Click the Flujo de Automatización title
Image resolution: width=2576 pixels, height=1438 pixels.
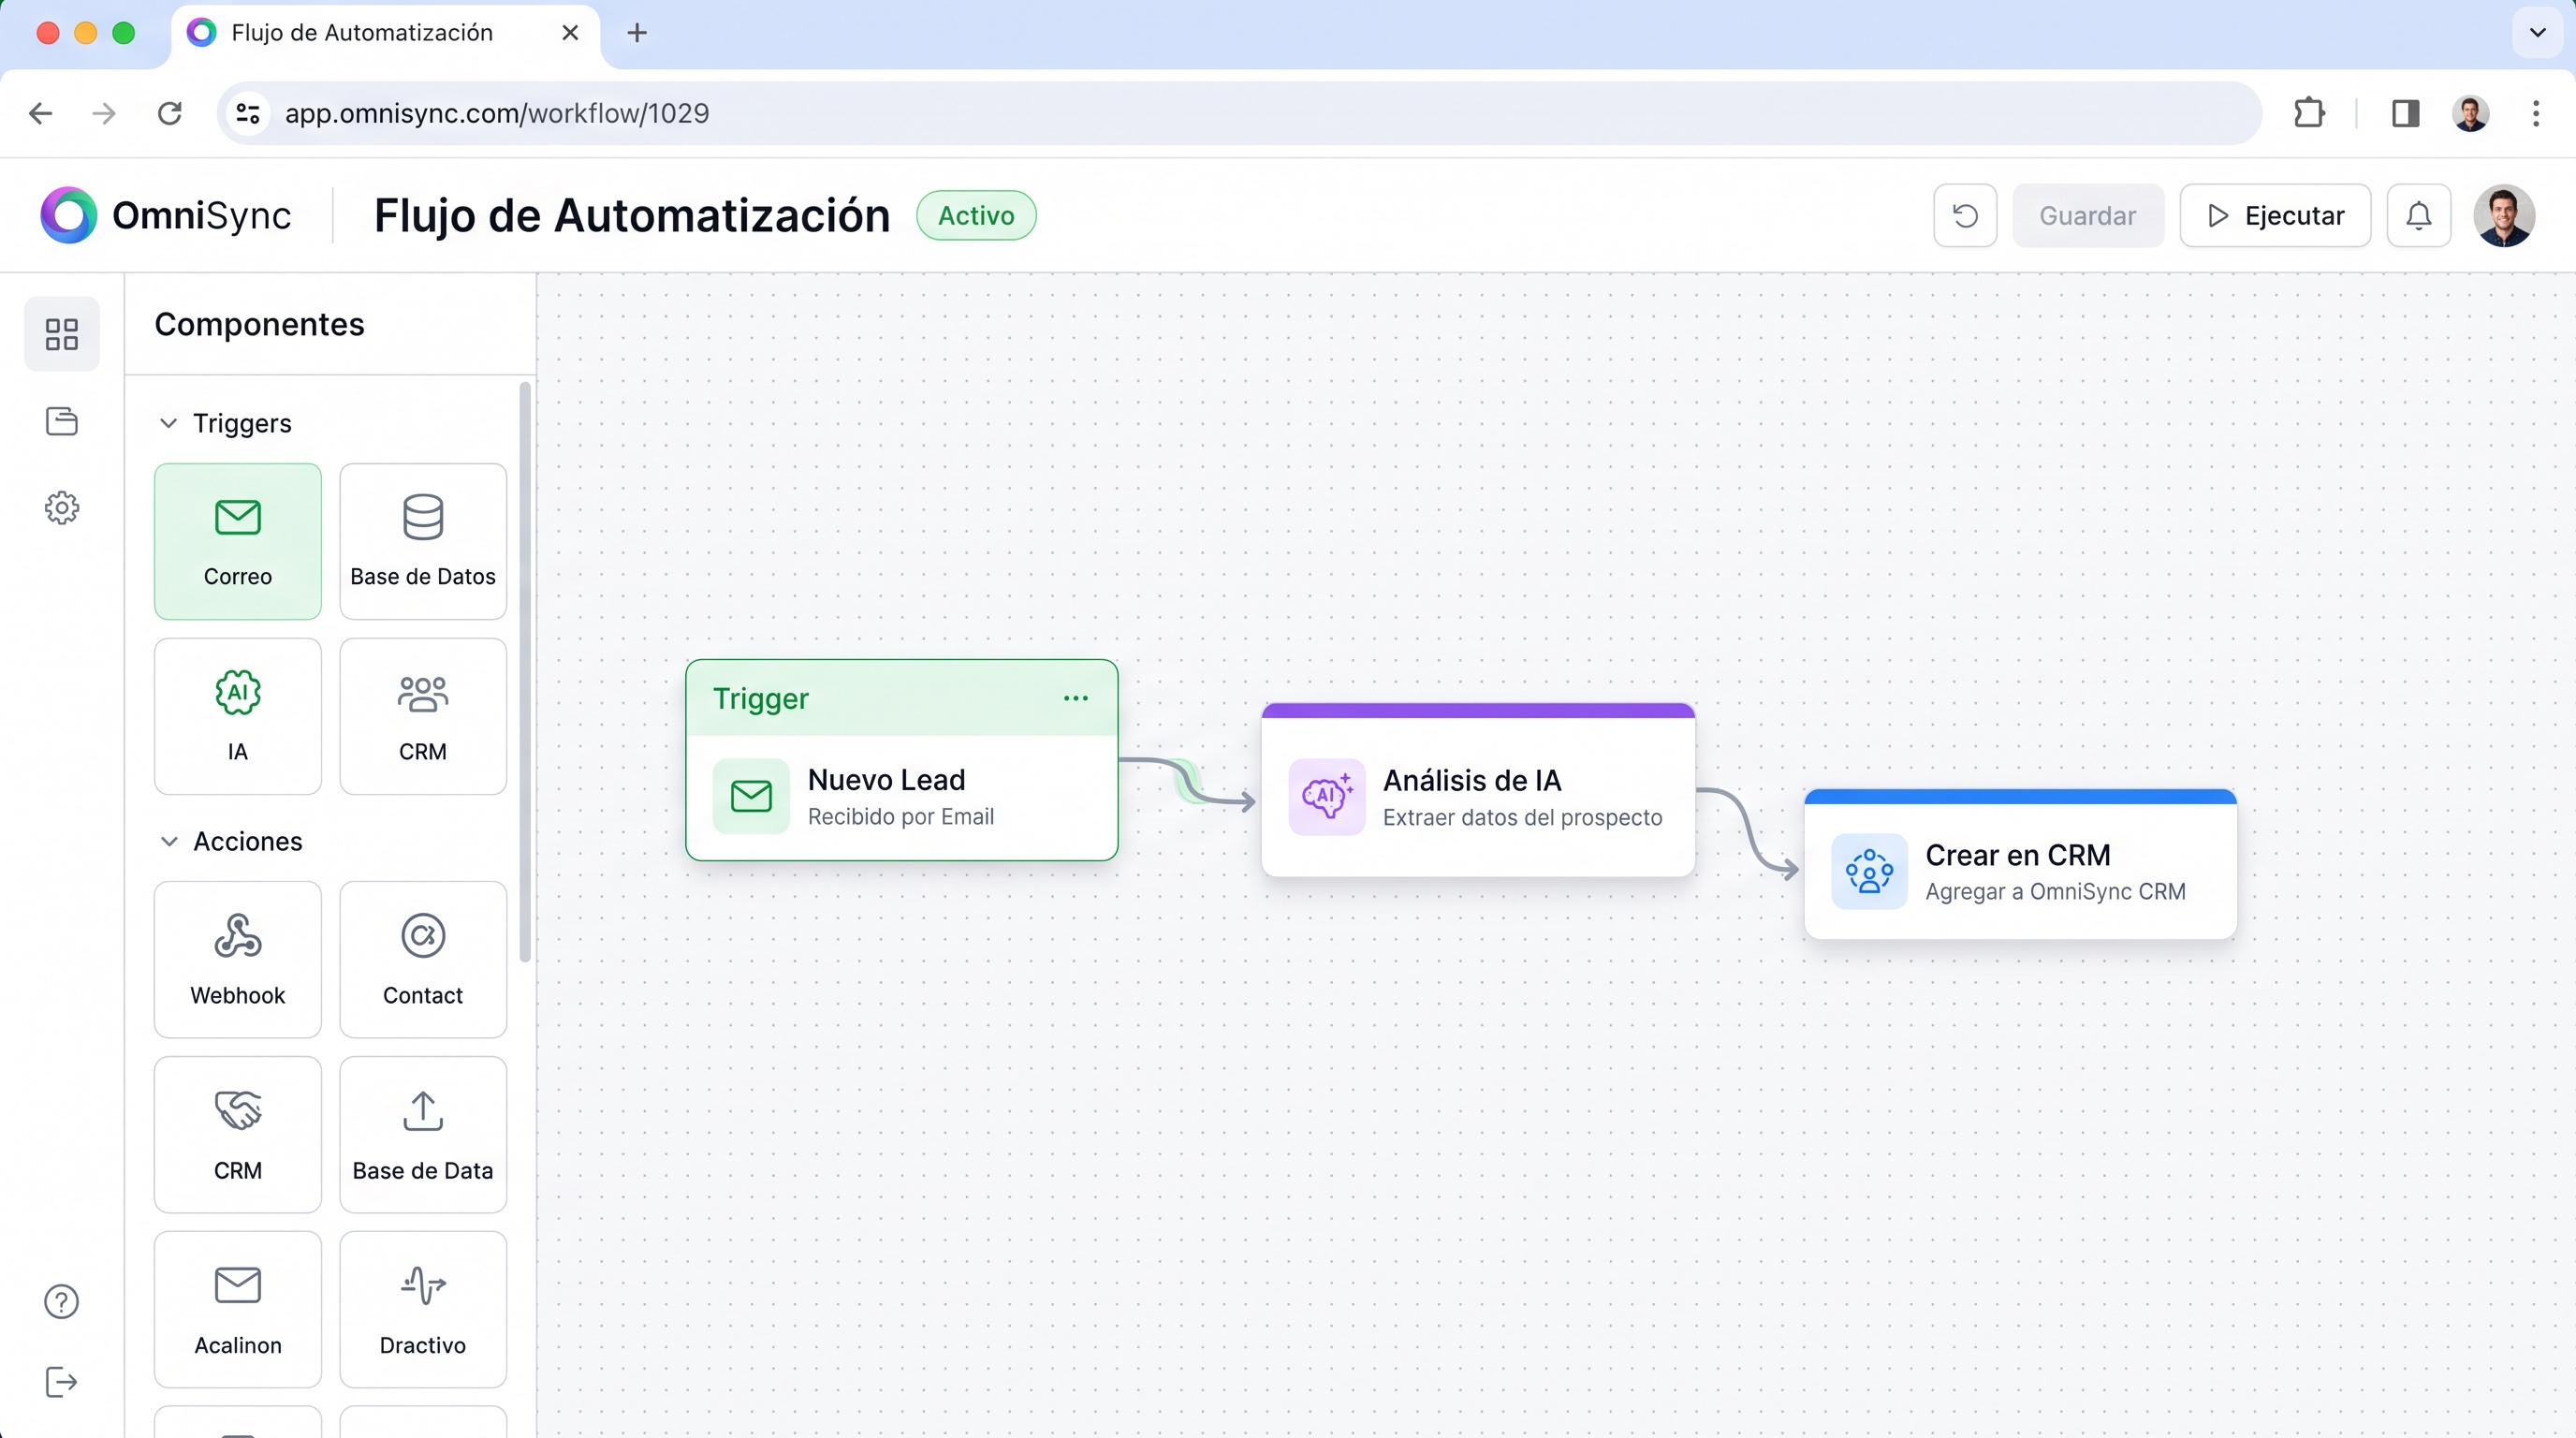coord(632,215)
